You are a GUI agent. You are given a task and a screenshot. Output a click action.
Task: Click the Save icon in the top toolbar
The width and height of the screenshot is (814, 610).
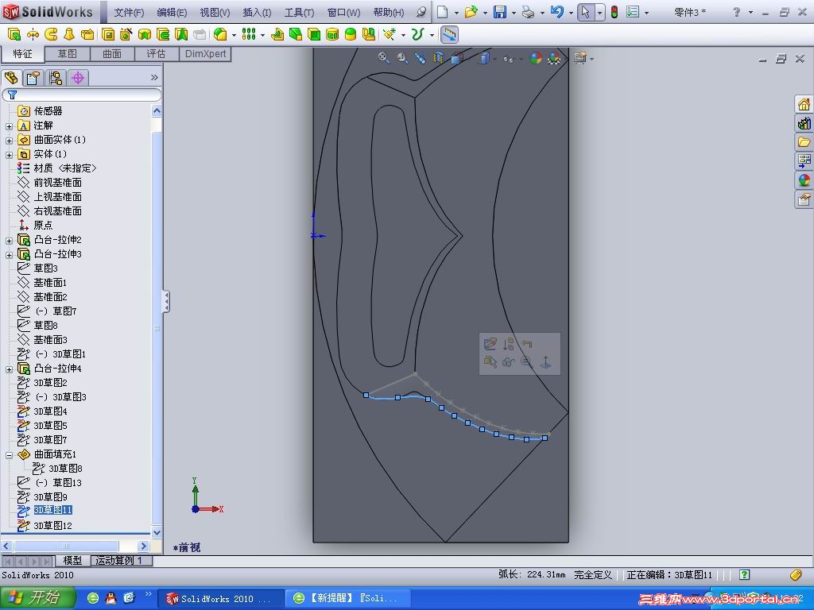point(499,12)
